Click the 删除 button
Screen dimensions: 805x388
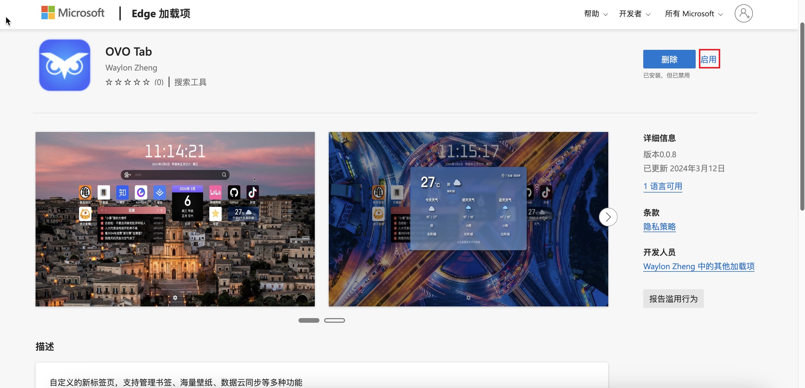pyautogui.click(x=669, y=59)
